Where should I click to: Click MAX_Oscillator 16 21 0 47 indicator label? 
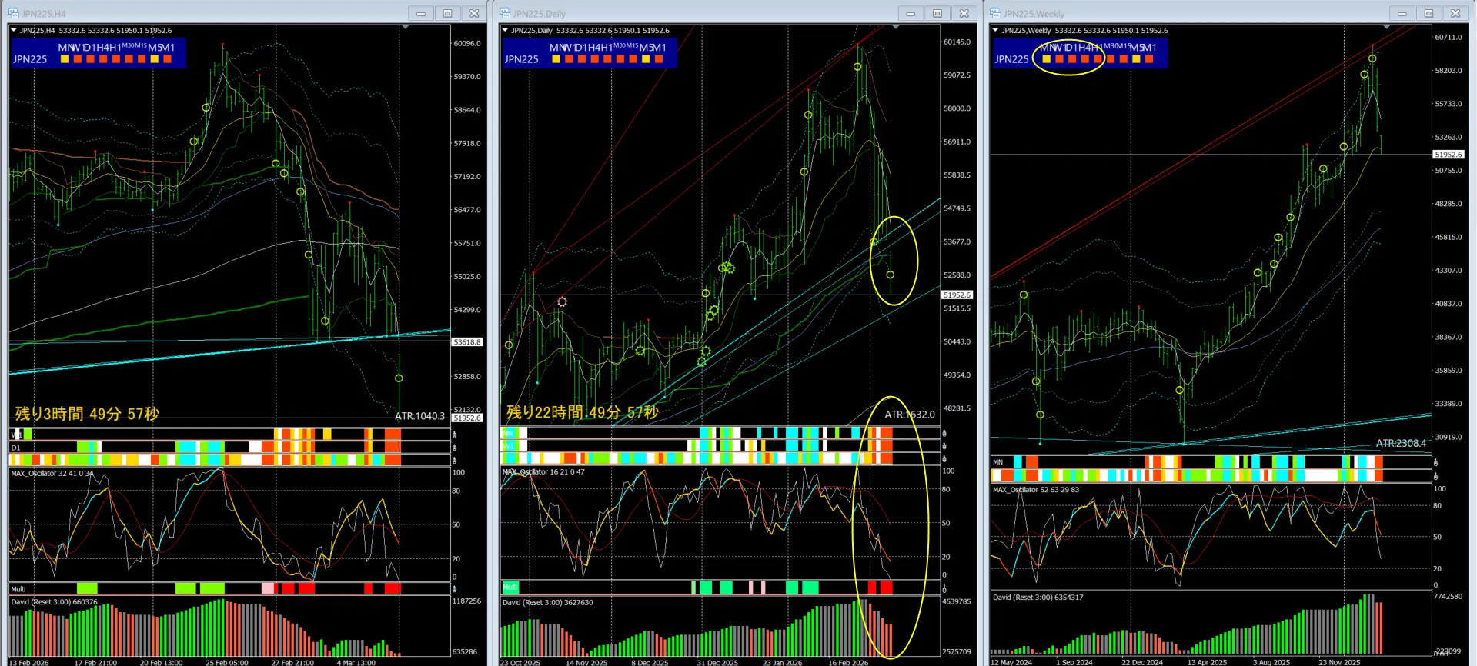[543, 472]
